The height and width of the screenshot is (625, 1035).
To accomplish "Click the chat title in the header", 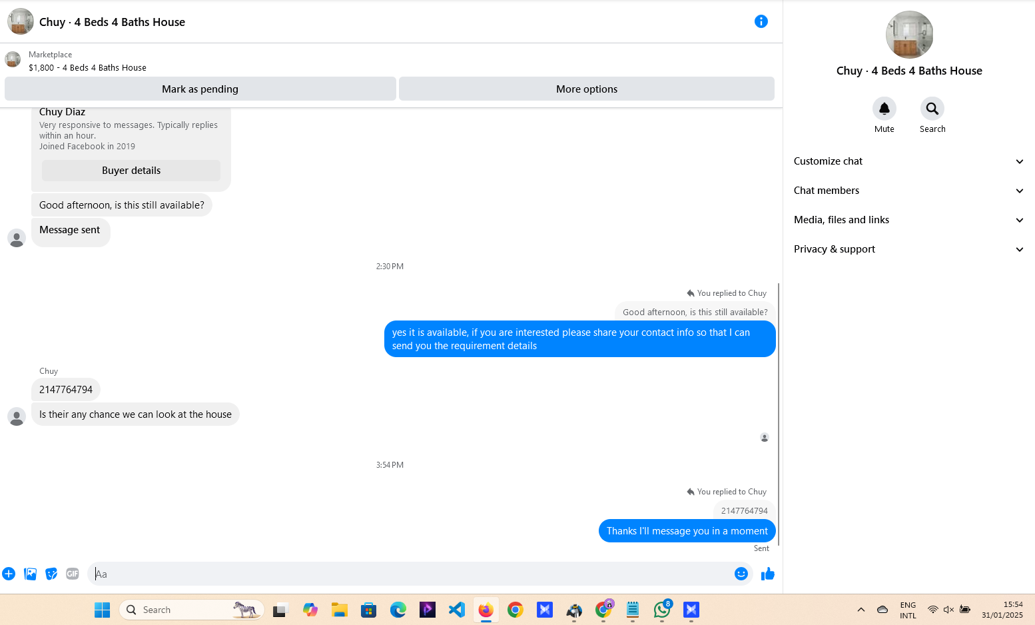I will click(112, 22).
